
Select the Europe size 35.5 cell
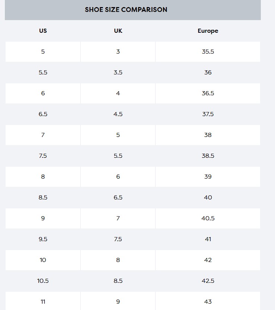pos(208,52)
